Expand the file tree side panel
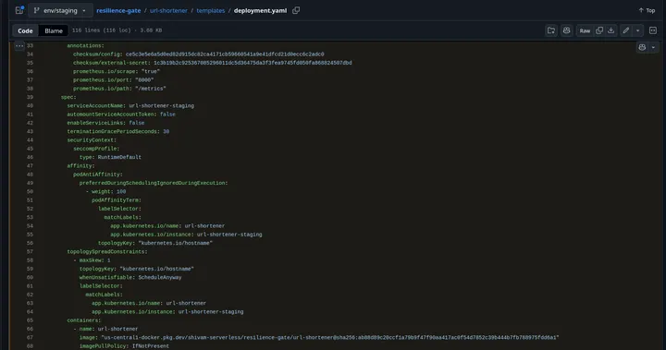Image resolution: width=666 pixels, height=350 pixels. tap(19, 10)
